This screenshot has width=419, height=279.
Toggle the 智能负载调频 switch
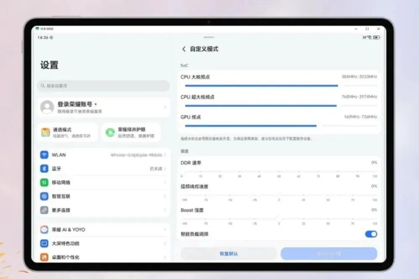coord(371,234)
